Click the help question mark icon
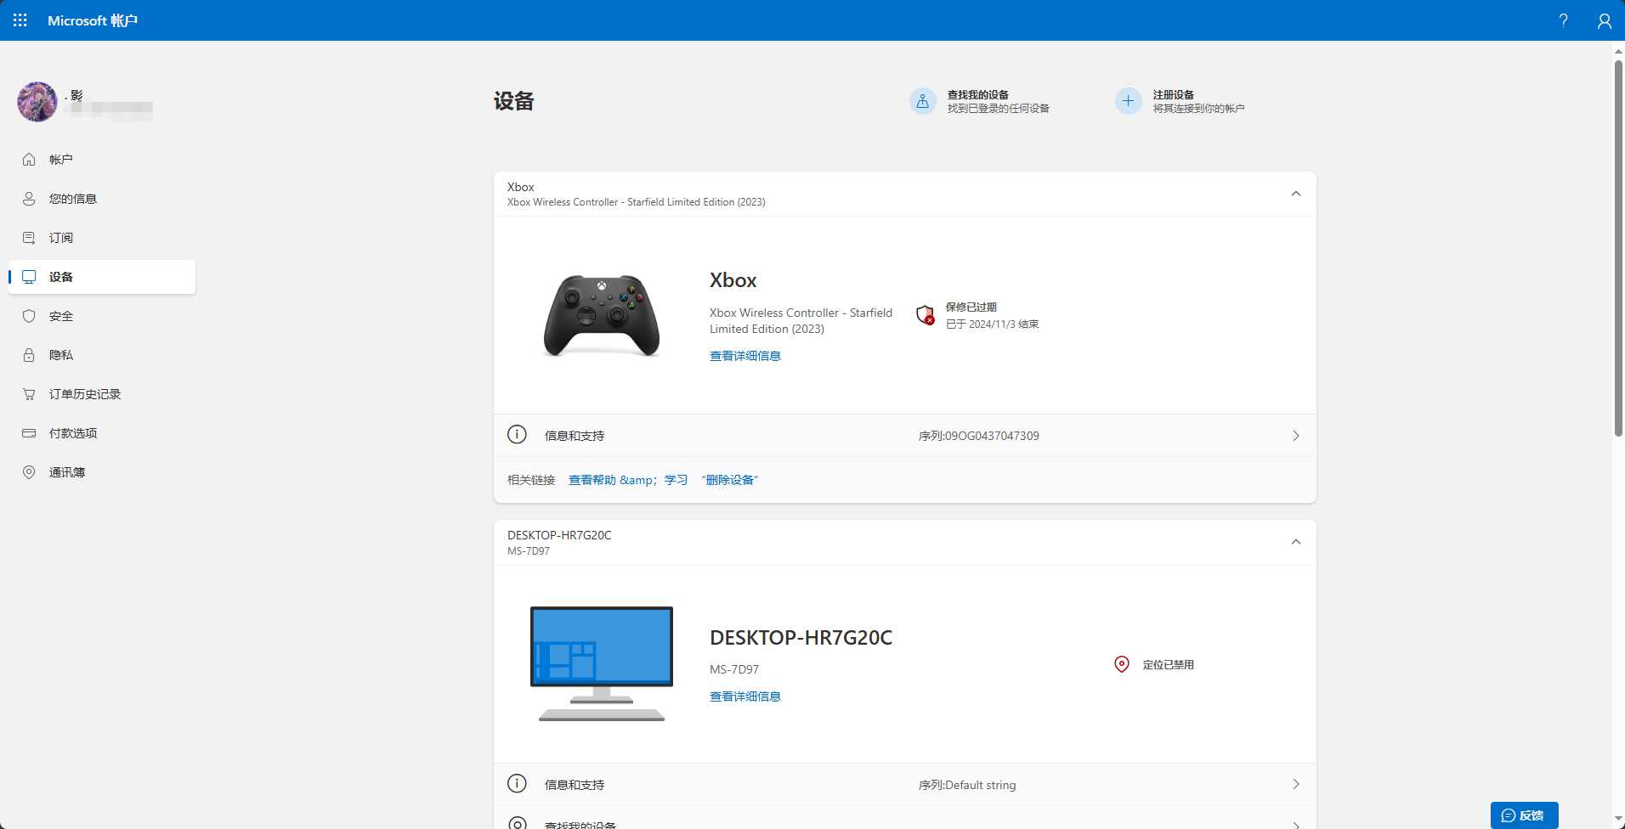Image resolution: width=1625 pixels, height=829 pixels. pos(1563,20)
